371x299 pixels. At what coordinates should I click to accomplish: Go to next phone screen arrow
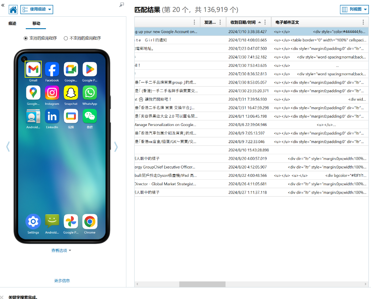[116, 147]
